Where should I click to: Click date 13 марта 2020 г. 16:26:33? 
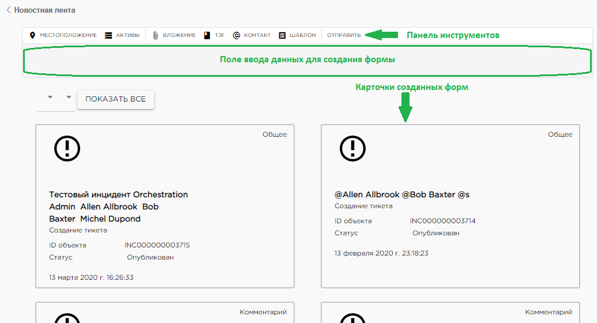click(91, 277)
